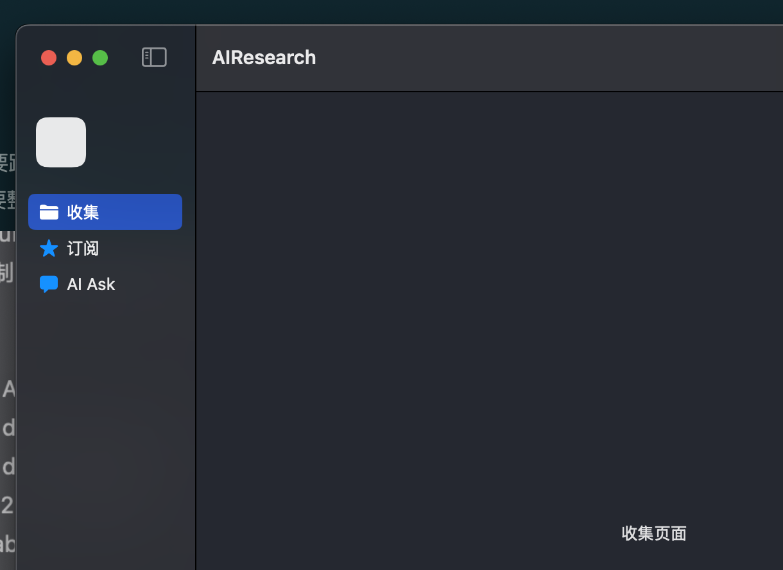Close the AIResearch window with red button
This screenshot has height=570, width=783.
click(x=49, y=58)
